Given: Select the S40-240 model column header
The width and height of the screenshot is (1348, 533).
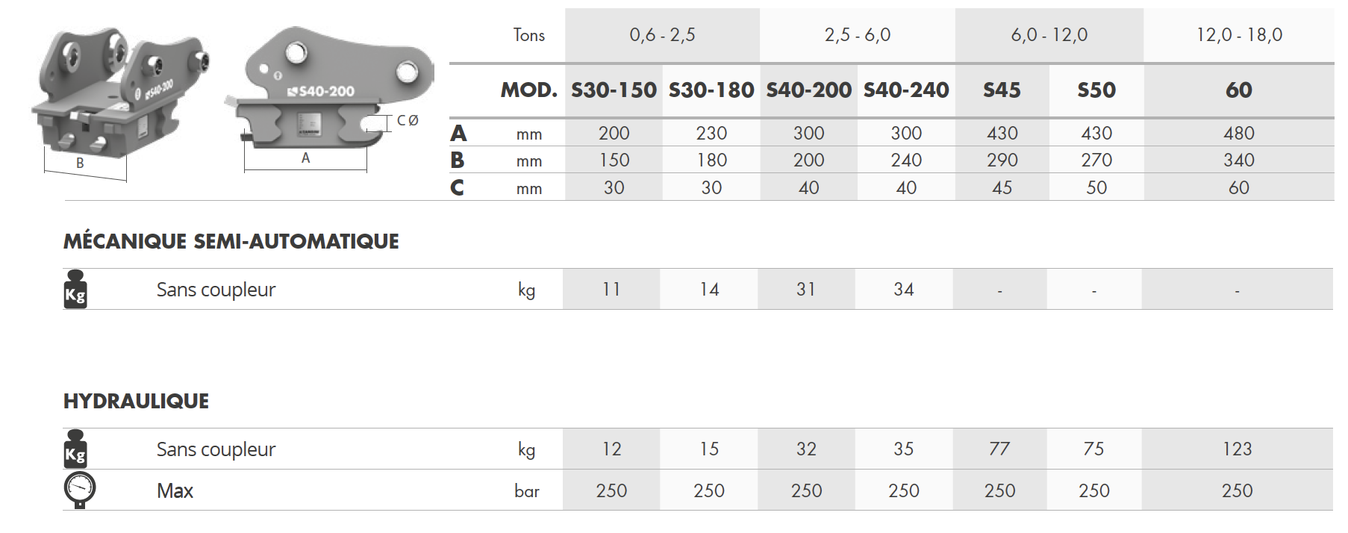Looking at the screenshot, I should pos(906,90).
